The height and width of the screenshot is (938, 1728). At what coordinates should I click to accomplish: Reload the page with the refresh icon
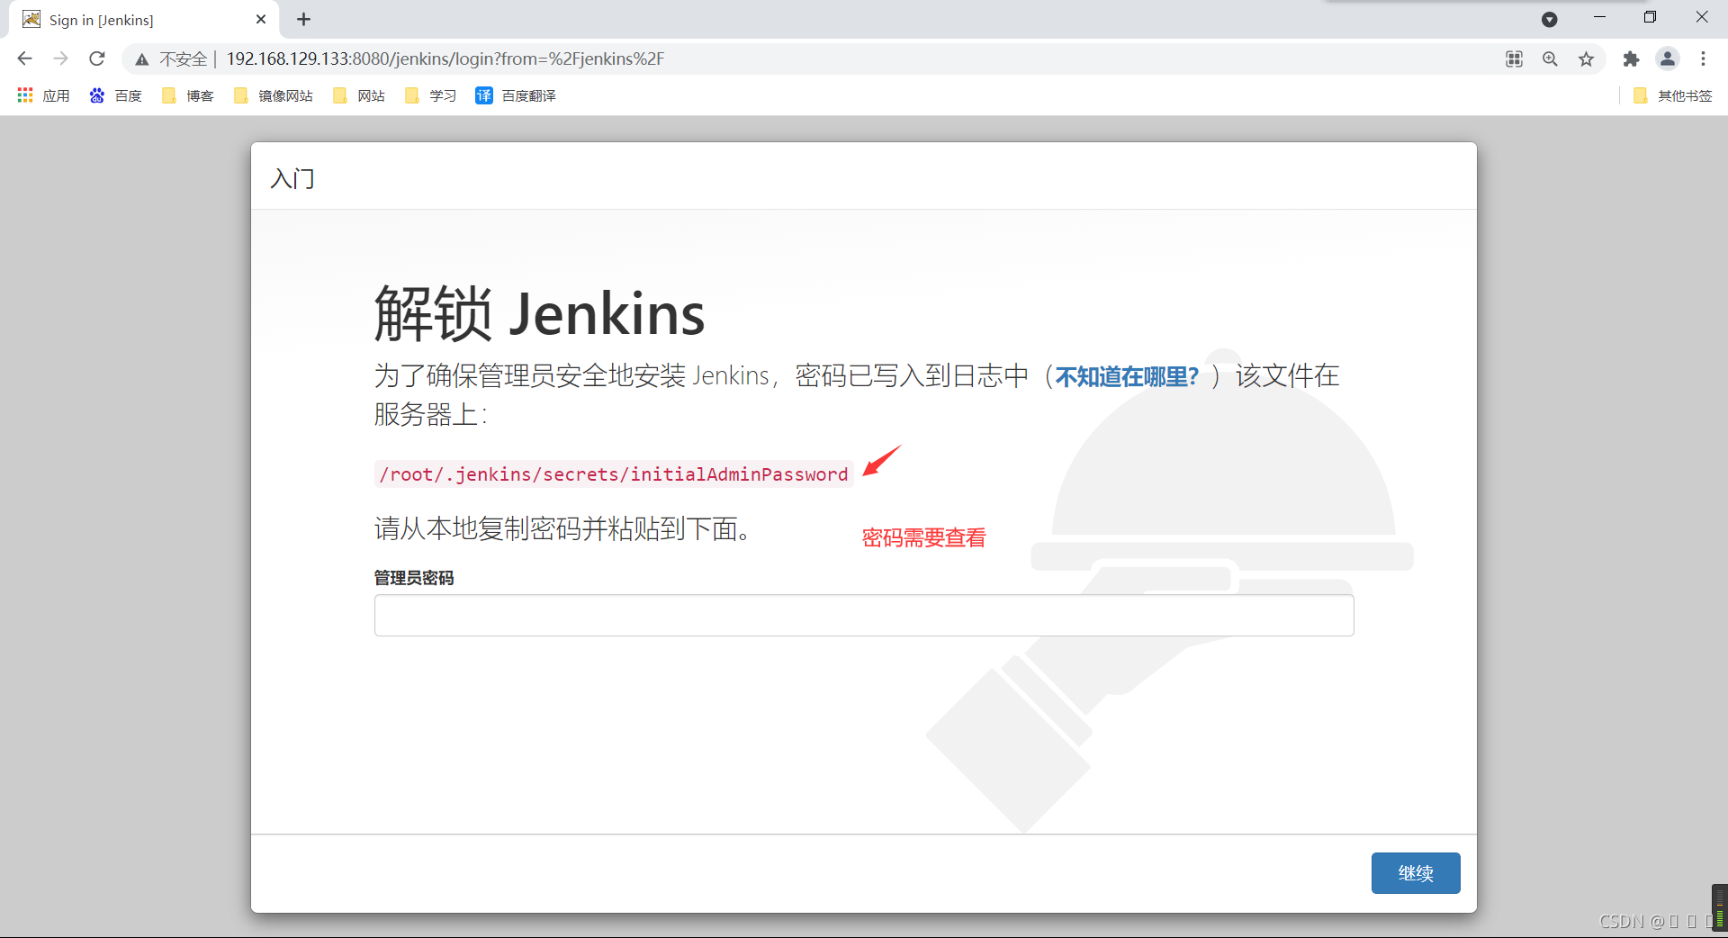point(96,59)
